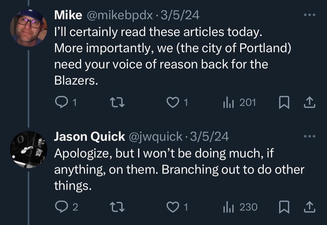Reply to Jason Quick's tweet
This screenshot has height=225, width=327.
click(60, 207)
